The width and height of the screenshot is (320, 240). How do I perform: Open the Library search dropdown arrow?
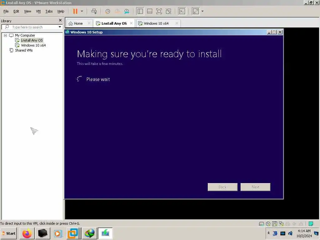point(60,27)
